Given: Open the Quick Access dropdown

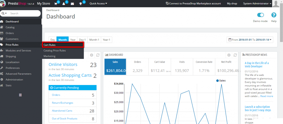Looking at the screenshot, I should point(98,3).
